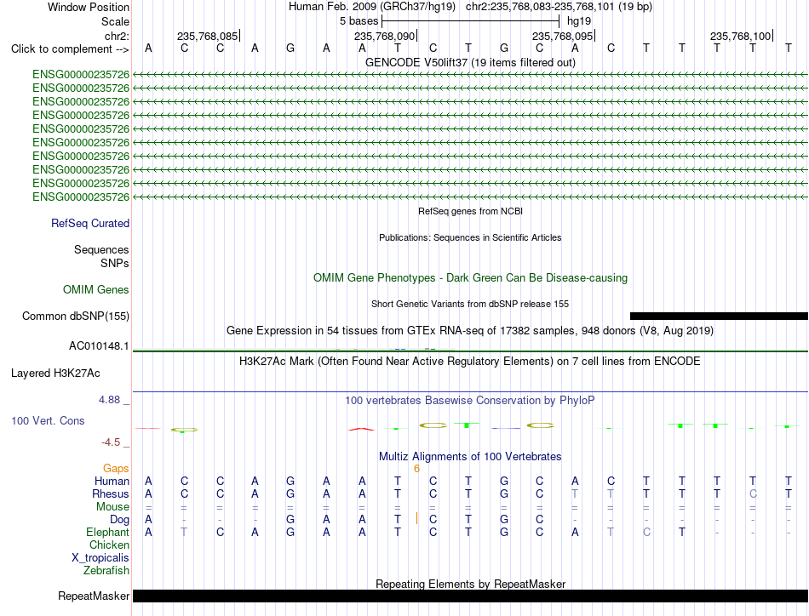The image size is (809, 616).
Task: Click the Scale label in the ruler
Action: [x=115, y=21]
